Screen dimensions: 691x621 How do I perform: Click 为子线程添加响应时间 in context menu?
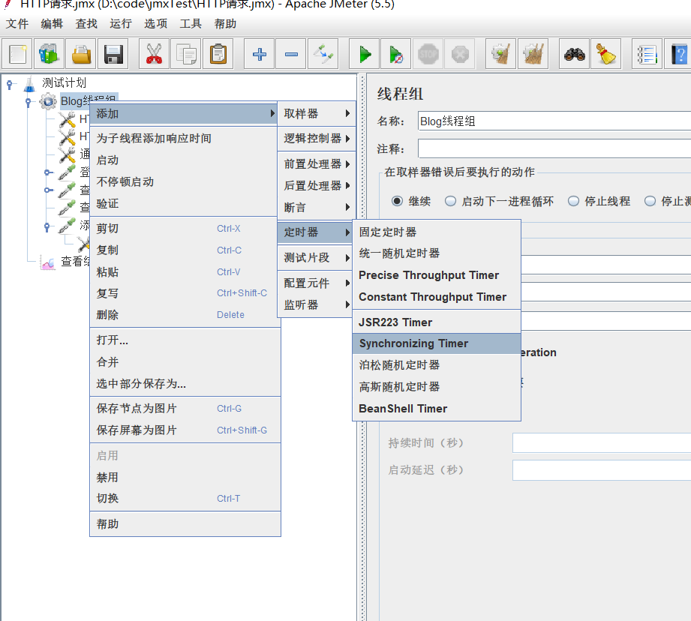(x=185, y=138)
